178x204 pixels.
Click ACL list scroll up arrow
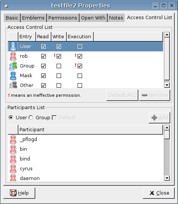pos(167,35)
